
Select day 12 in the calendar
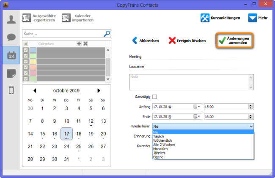tap(91, 121)
